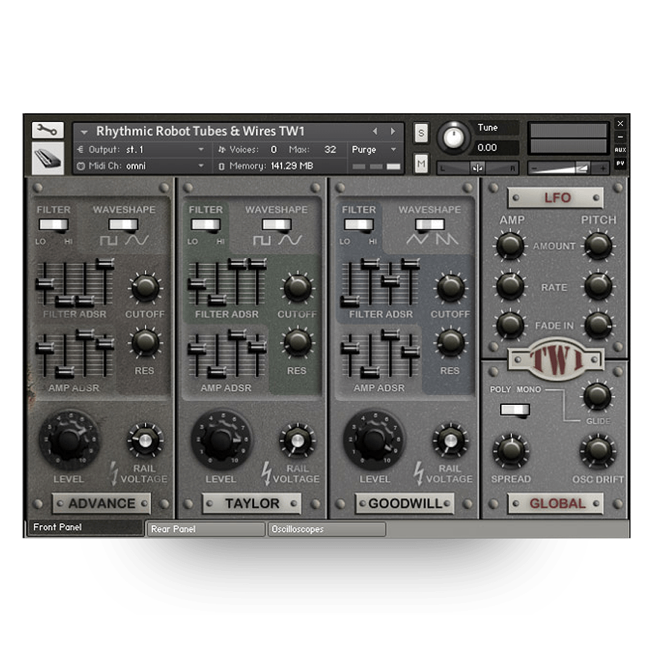The image size is (653, 653).
Task: Click the ADVANCE oscillator nameplate
Action: 102,504
